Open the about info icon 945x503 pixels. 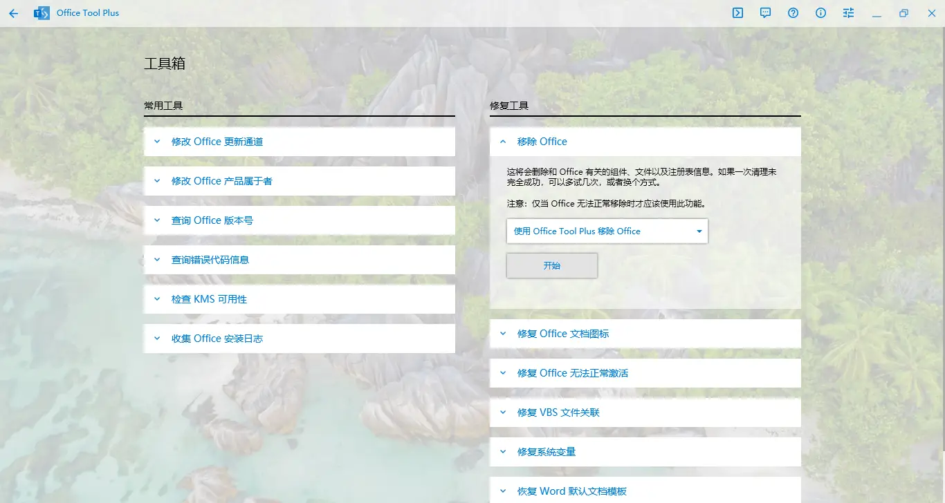821,13
